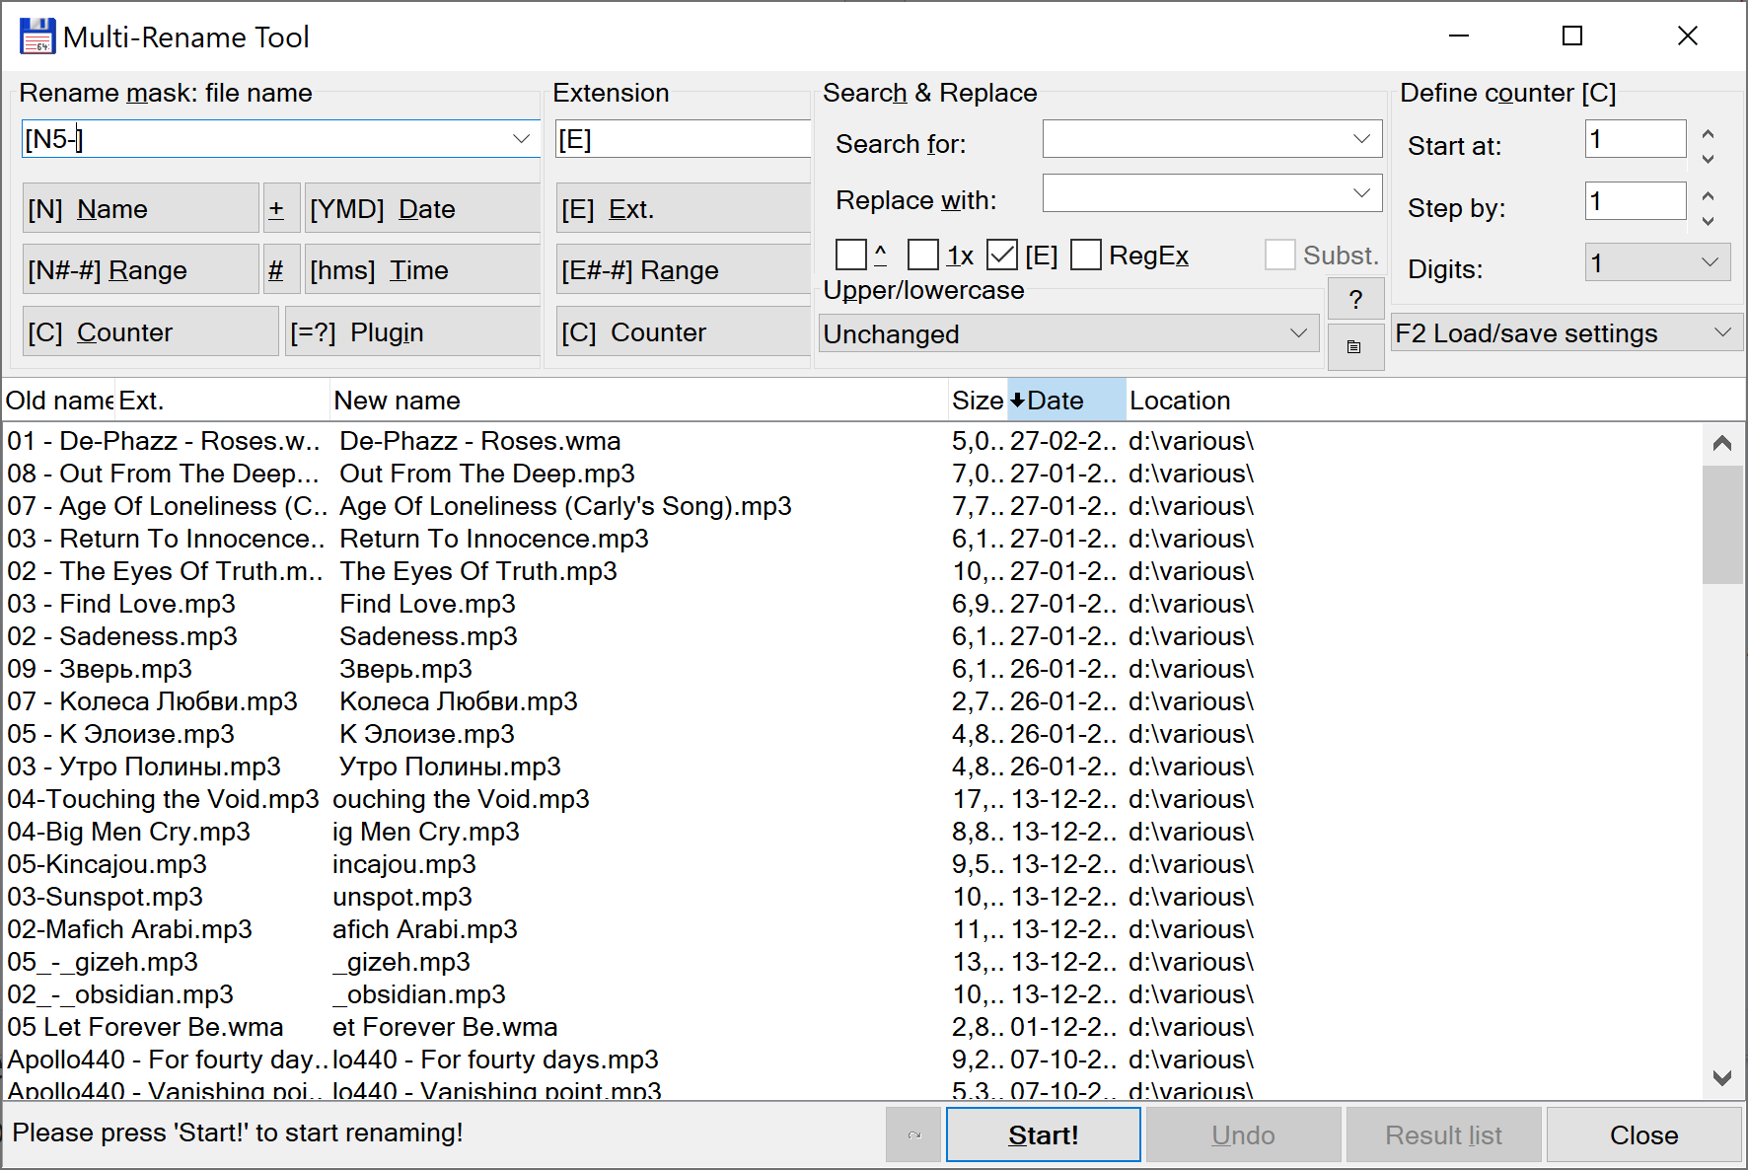Click new name Age Of Loneliness (Carly's Song).mp3

(565, 505)
